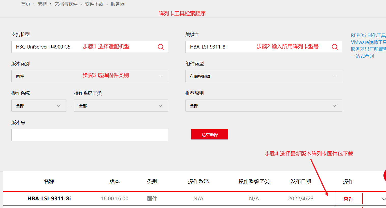Open the 组件类型 dropdown showing 存储控制器
The height and width of the screenshot is (208, 386).
tap(264, 76)
